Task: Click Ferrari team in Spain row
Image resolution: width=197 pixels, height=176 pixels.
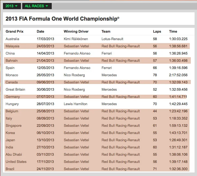Action: pyautogui.click(x=107, y=68)
